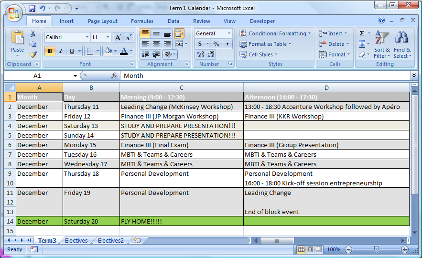The image size is (422, 258).
Task: Align text to the right
Action: [167, 44]
